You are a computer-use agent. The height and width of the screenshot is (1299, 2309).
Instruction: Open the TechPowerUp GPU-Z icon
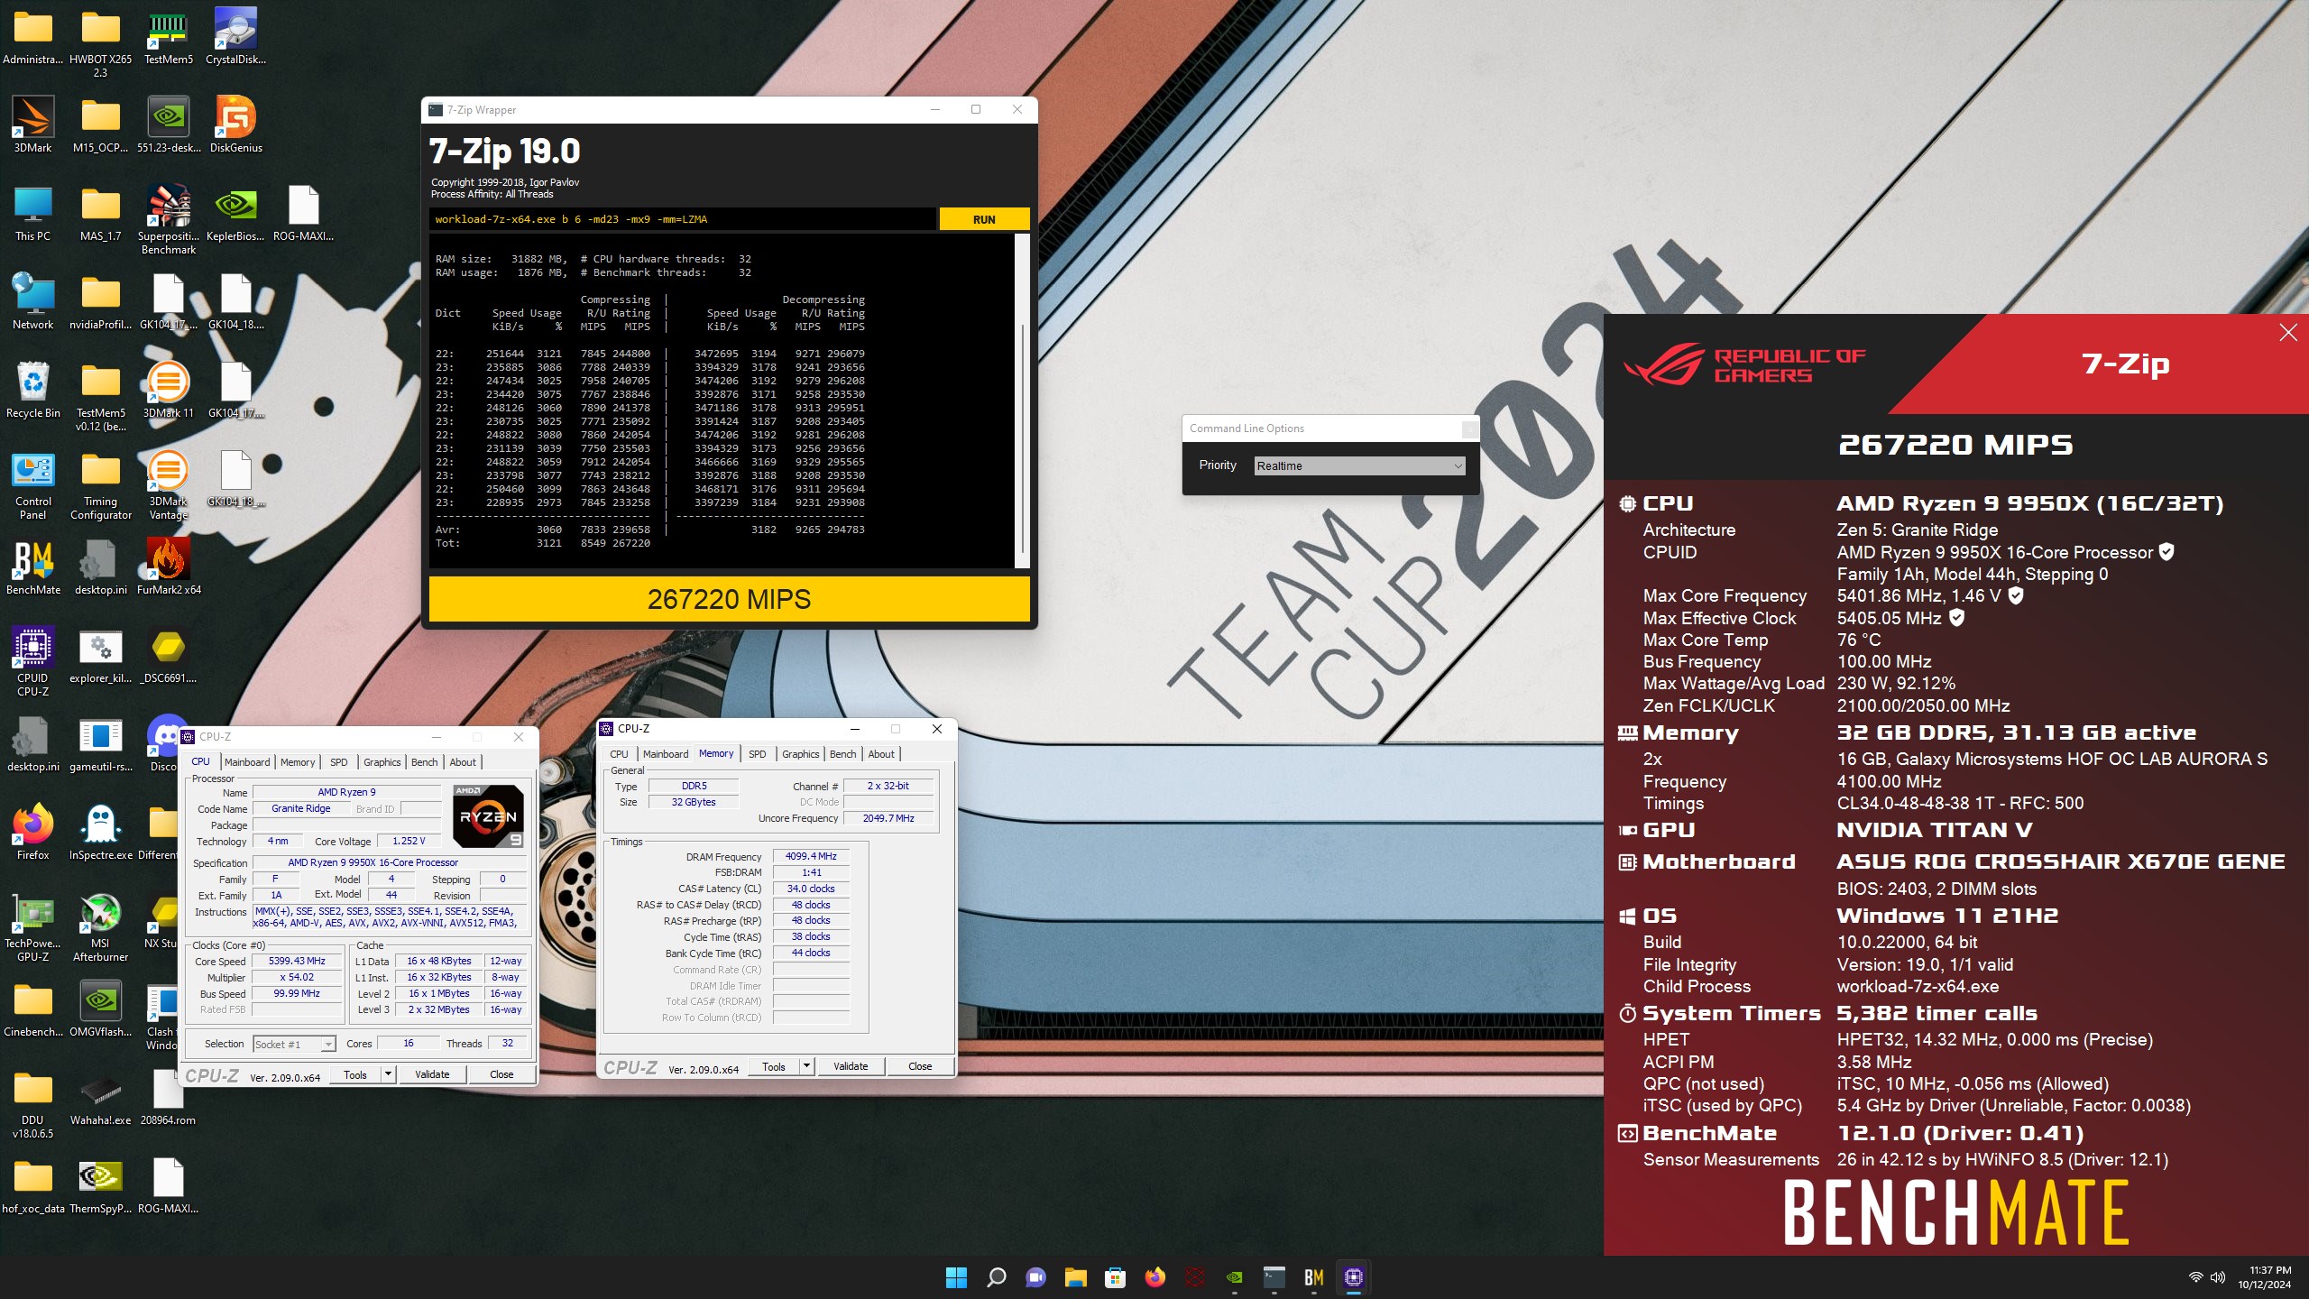33,927
